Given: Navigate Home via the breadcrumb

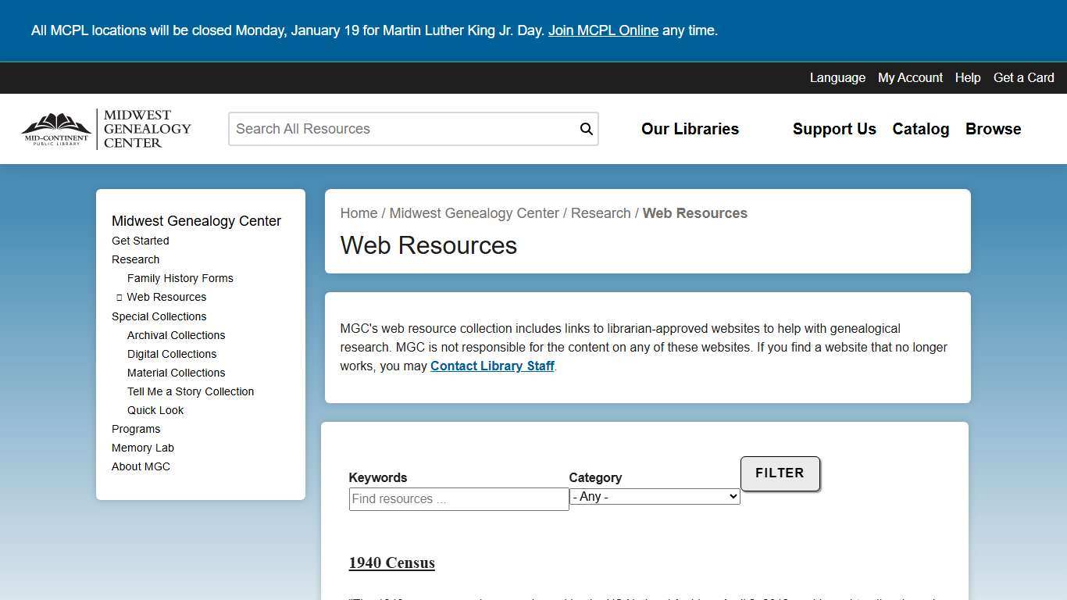Looking at the screenshot, I should pos(359,212).
